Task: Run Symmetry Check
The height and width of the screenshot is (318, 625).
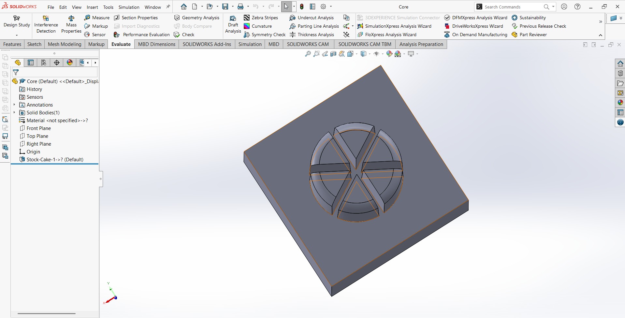Action: (265, 35)
